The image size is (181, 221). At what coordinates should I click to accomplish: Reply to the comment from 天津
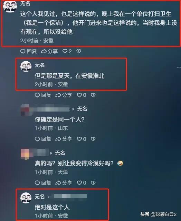43,183
